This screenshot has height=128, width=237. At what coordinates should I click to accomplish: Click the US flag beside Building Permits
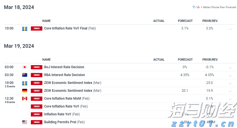(25, 122)
